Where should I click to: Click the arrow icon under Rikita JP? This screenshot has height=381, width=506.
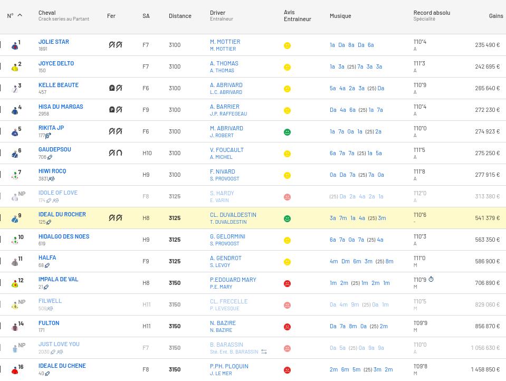tap(48, 136)
